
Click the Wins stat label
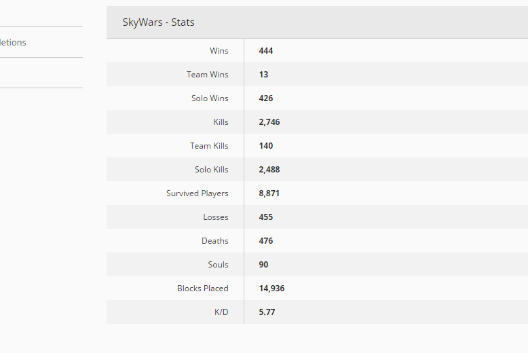point(219,51)
